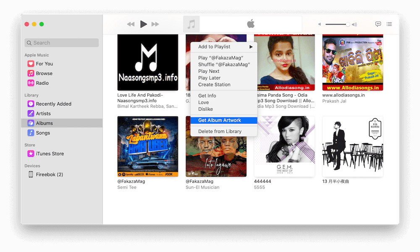Click the Labantwana Ama Uber album cover
Viewport: 420px width, 252px height.
coord(147,146)
